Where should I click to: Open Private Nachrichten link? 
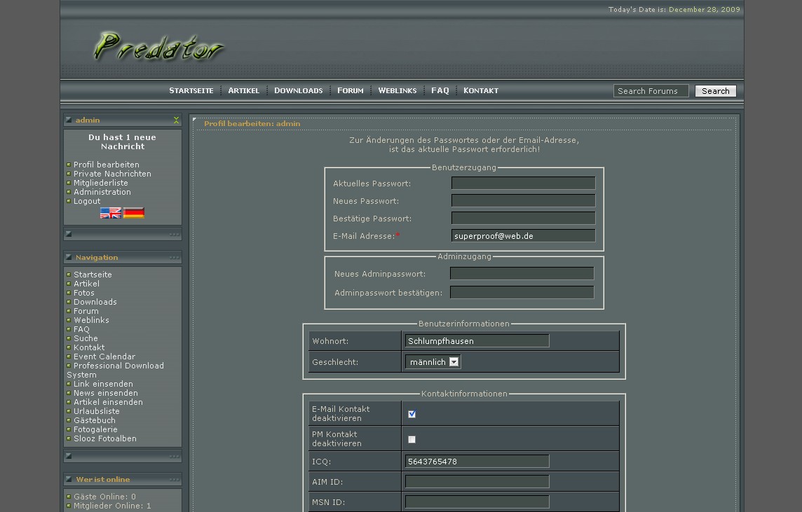(112, 174)
